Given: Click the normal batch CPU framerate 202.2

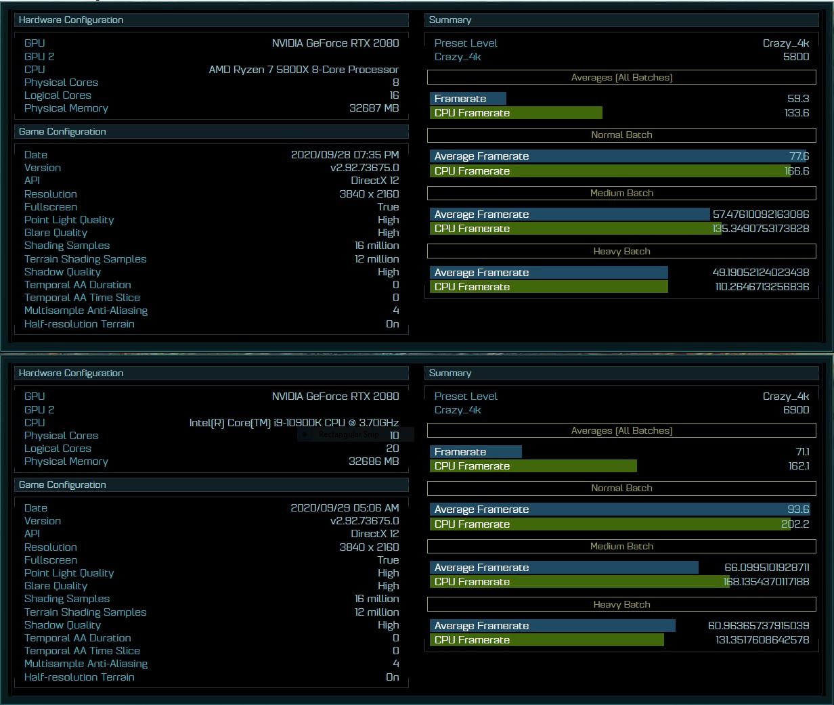Looking at the screenshot, I should (x=795, y=524).
